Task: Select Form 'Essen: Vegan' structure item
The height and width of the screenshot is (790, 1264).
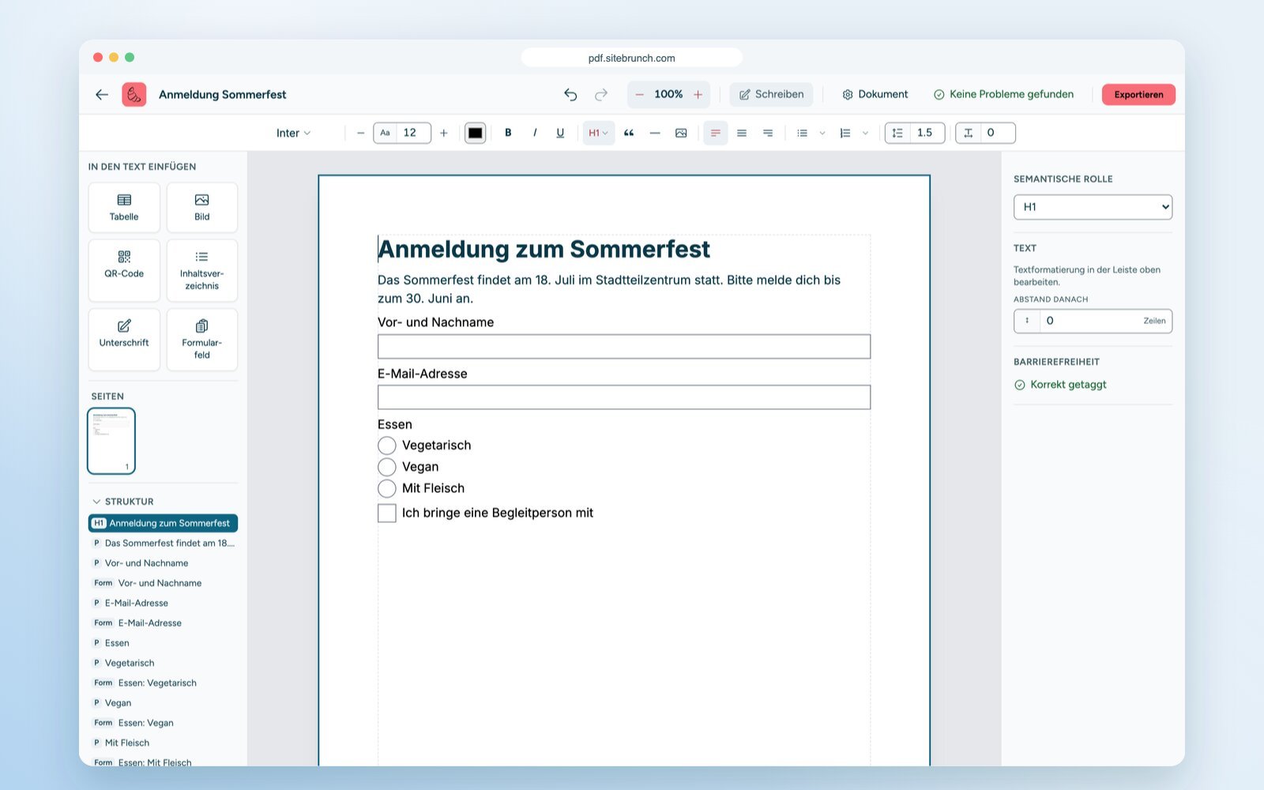Action: pyautogui.click(x=163, y=723)
